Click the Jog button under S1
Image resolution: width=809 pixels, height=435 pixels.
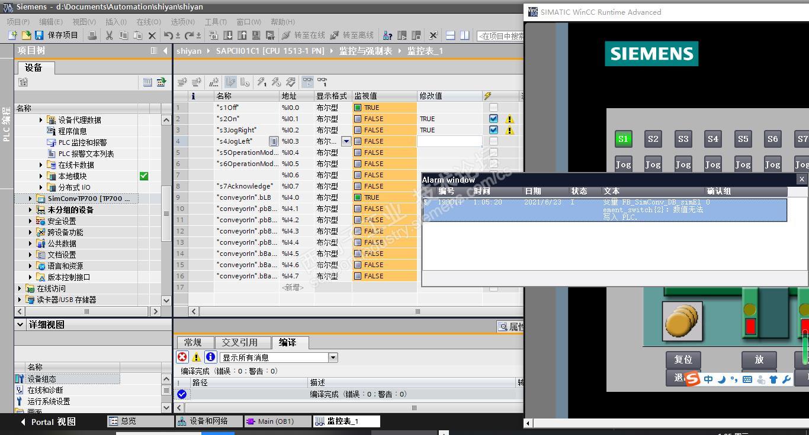pyautogui.click(x=623, y=164)
